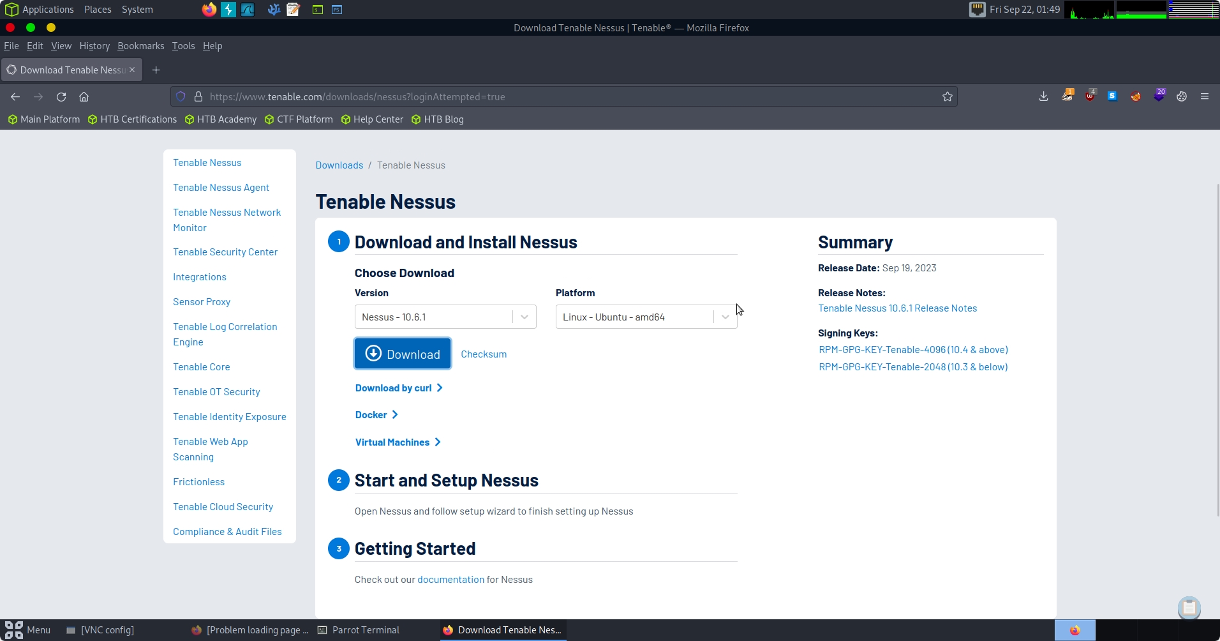This screenshot has height=641, width=1220.
Task: Open the Privacy Badger extension
Action: [1067, 96]
